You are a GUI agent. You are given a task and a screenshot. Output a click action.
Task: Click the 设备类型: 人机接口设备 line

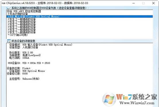tap(24, 47)
